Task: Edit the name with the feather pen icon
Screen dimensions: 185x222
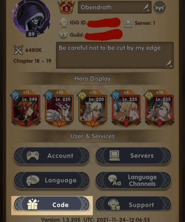Action: click(x=145, y=8)
